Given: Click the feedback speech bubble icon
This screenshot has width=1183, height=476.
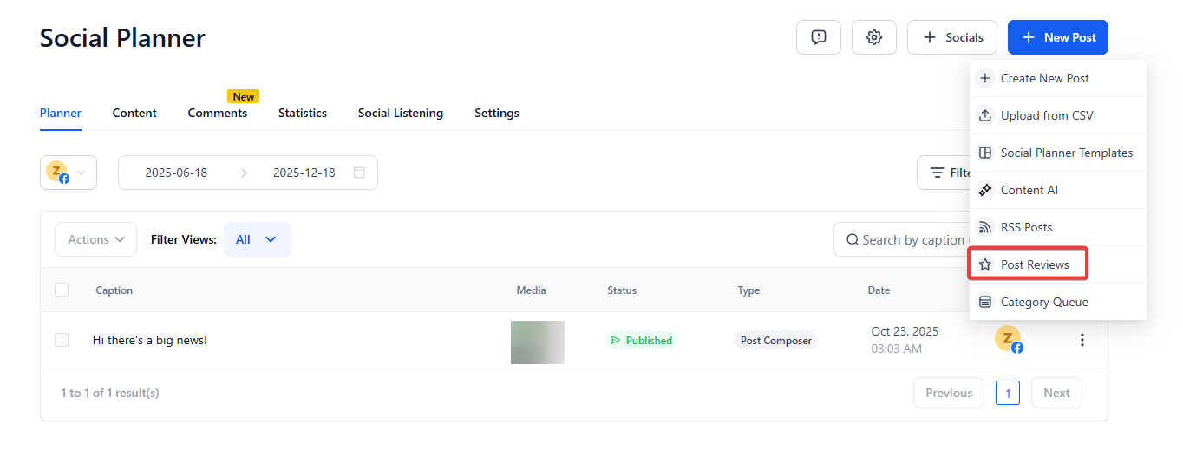Looking at the screenshot, I should point(818,37).
